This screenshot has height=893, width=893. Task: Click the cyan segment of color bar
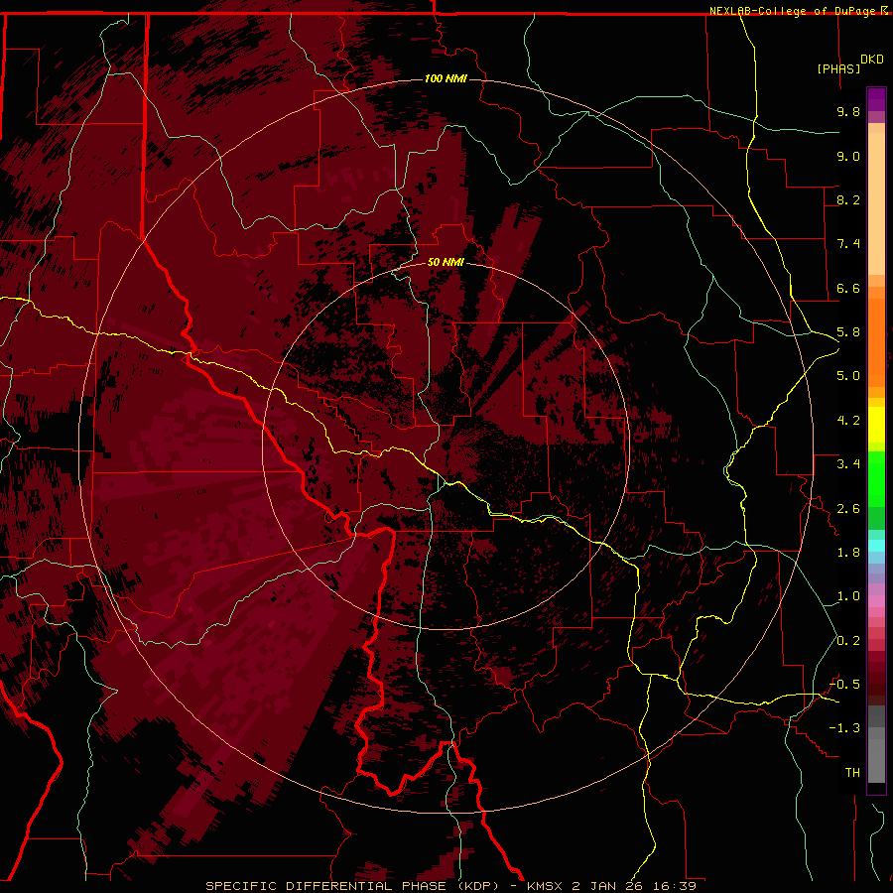[x=876, y=546]
